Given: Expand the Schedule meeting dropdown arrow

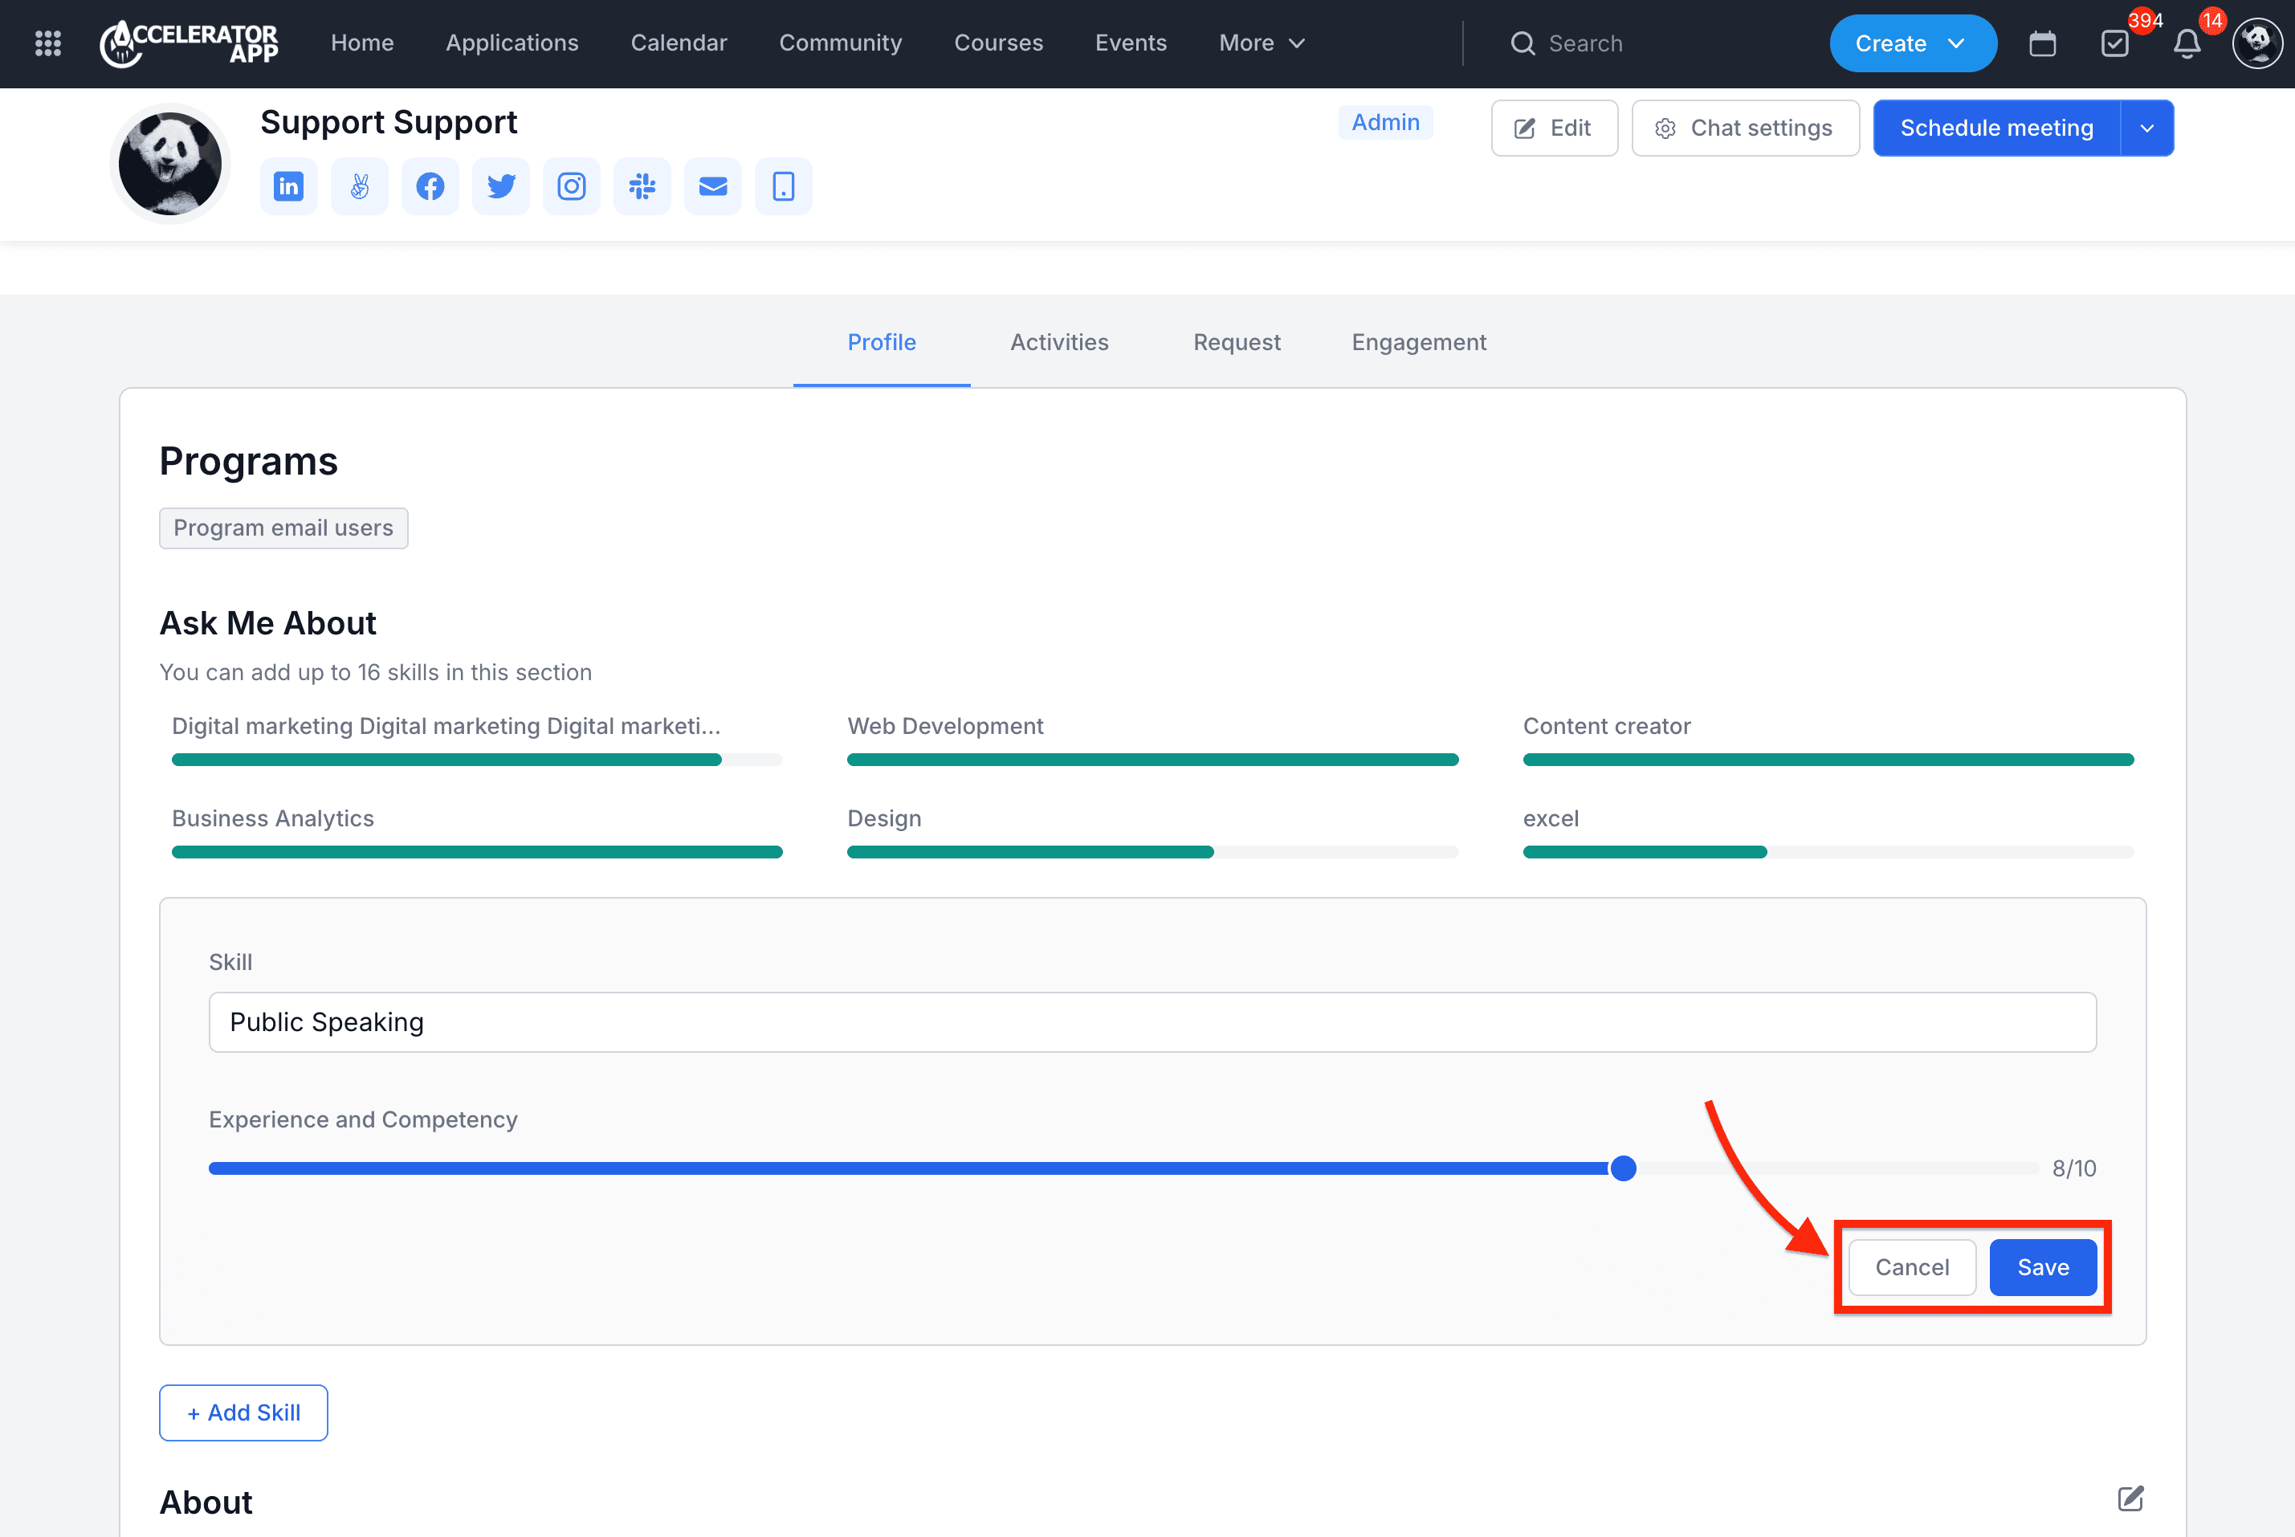Looking at the screenshot, I should coord(2146,128).
